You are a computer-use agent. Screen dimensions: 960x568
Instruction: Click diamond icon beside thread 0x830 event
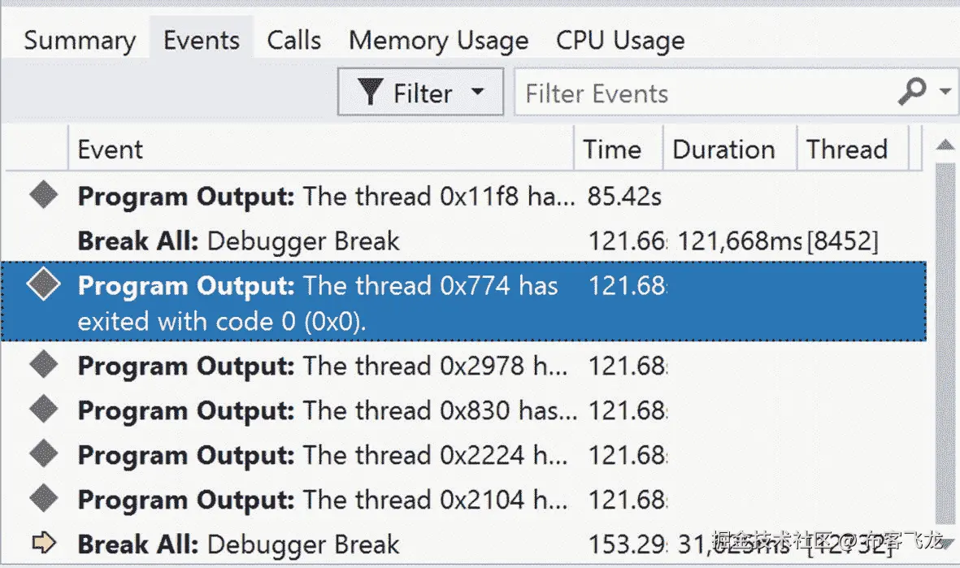coord(43,410)
